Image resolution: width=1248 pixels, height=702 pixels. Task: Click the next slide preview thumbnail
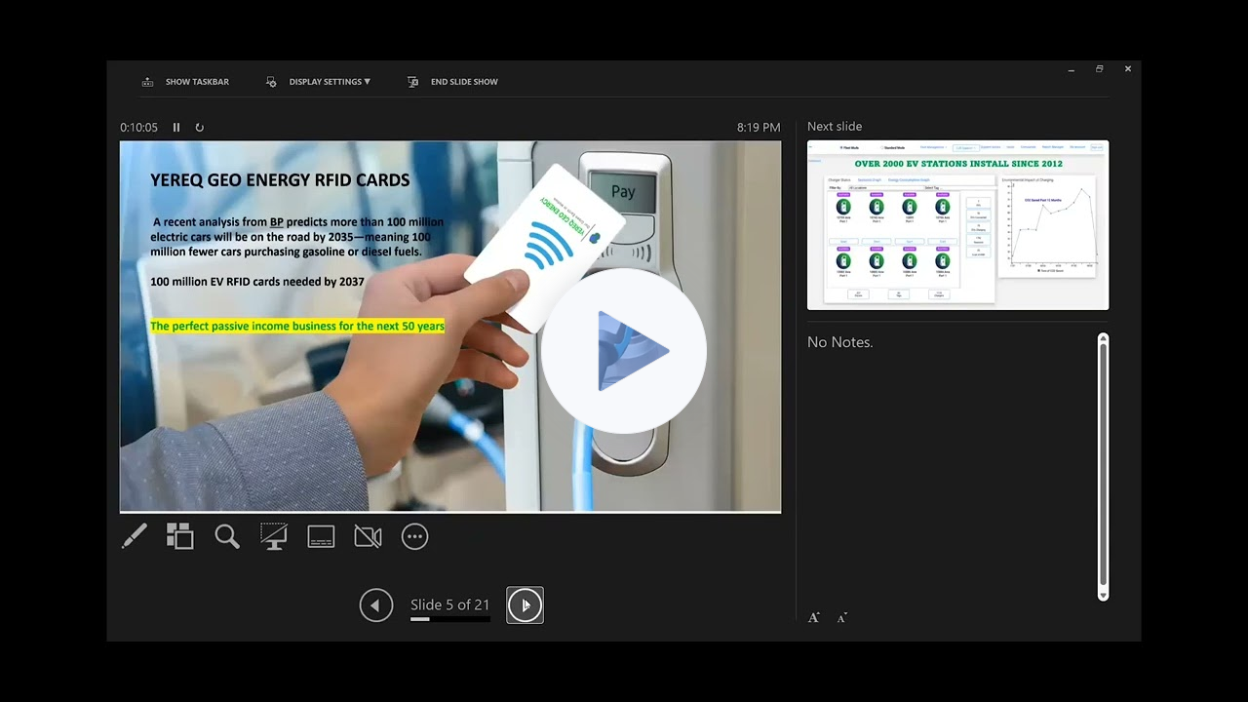pos(957,225)
